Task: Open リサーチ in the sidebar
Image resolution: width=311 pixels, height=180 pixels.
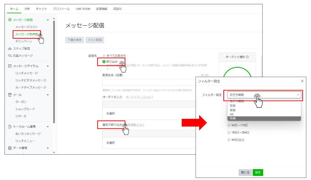Action: pos(21,116)
